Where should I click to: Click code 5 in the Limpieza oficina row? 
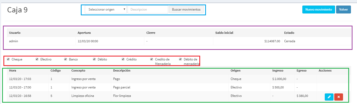[x=51, y=96]
